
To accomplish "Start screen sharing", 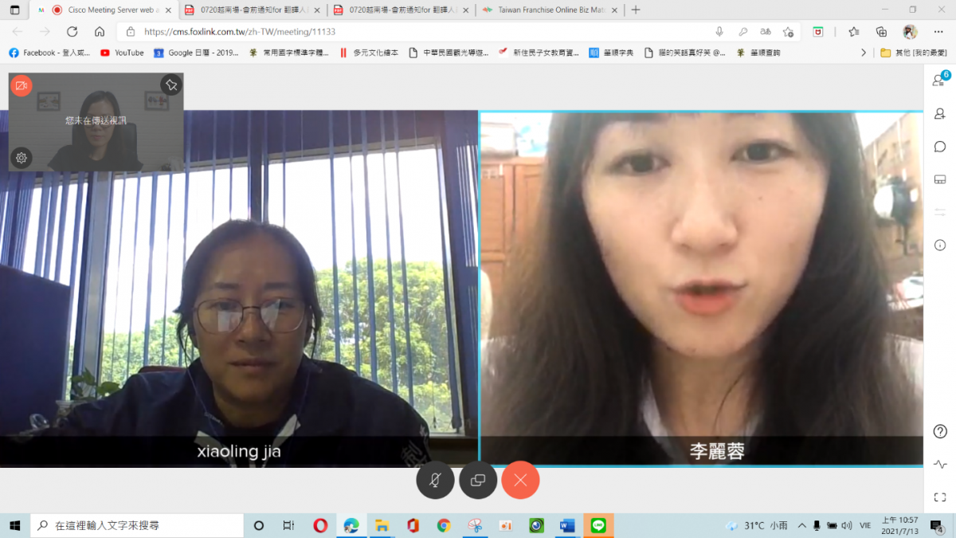I will (x=478, y=480).
